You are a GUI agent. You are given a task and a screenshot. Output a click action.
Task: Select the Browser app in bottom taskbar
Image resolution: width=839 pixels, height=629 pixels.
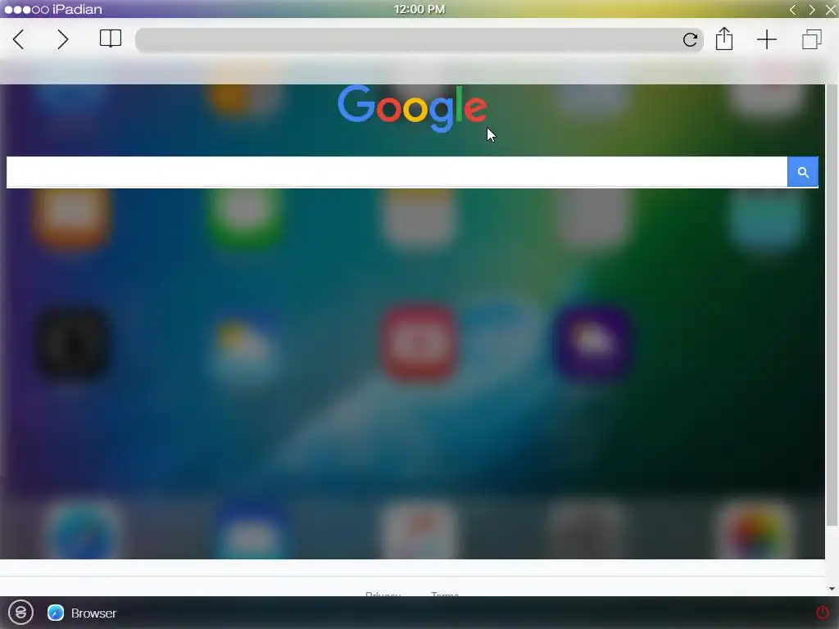coord(82,613)
